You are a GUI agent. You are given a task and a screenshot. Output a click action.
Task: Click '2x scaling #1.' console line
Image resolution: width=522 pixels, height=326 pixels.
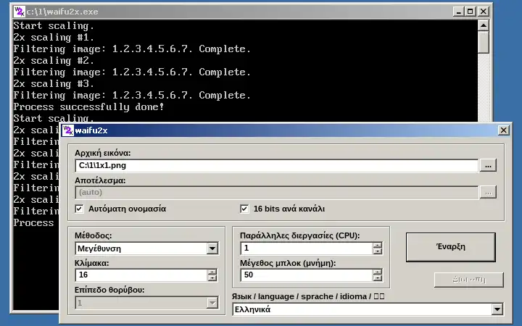coord(54,37)
